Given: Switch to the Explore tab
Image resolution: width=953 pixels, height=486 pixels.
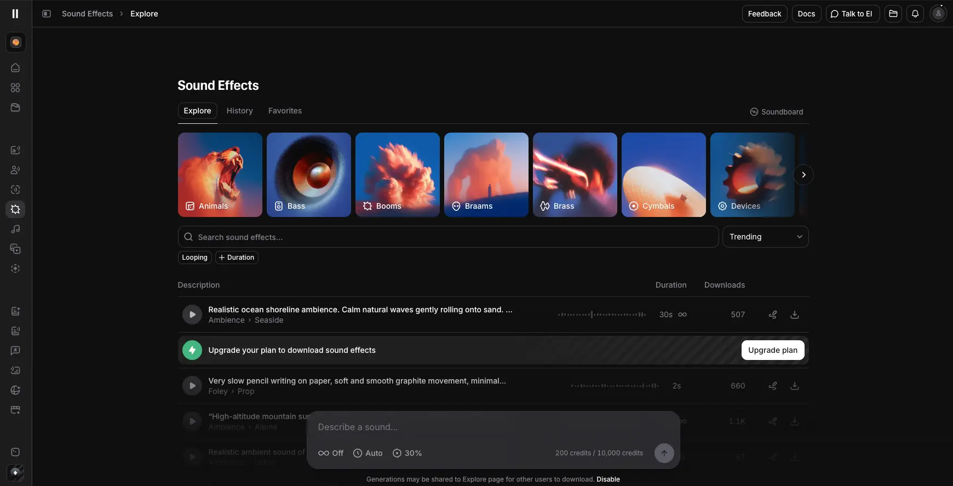Looking at the screenshot, I should (197, 111).
